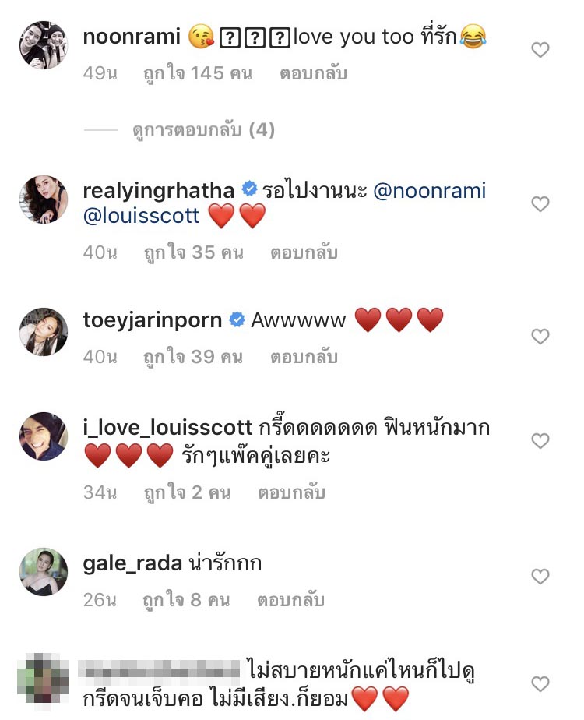Like i_love_louisscott's comment heart
The height and width of the screenshot is (720, 584).
[540, 441]
